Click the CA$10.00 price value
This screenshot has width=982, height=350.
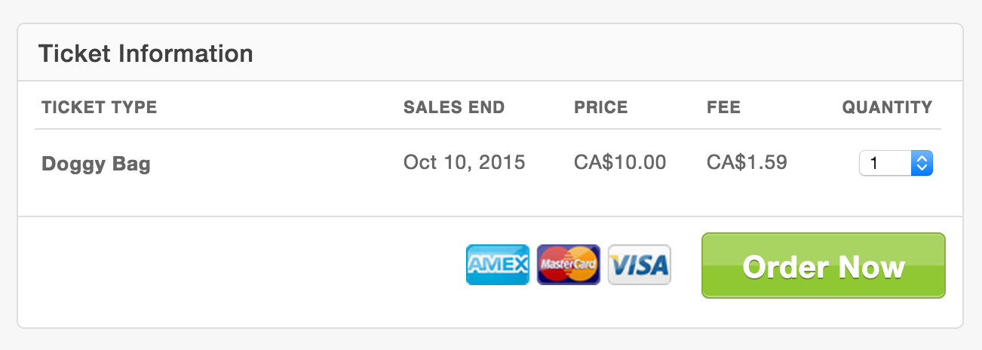(620, 162)
